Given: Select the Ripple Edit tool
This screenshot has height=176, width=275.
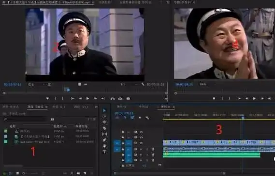Looking at the screenshot, I should [x=104, y=122].
